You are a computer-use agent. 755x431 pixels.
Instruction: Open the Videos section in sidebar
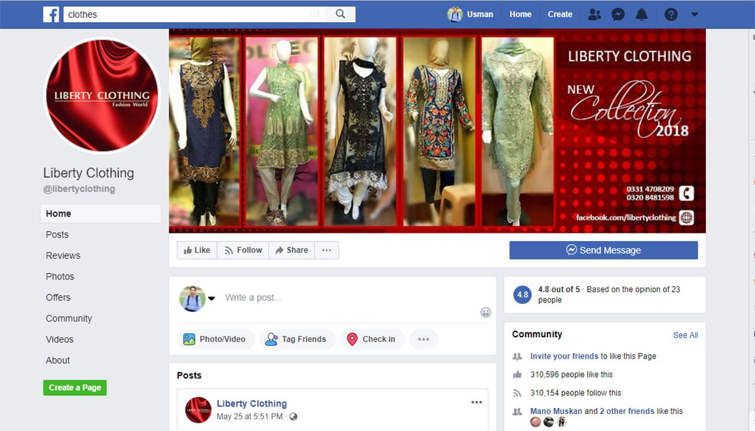point(60,339)
